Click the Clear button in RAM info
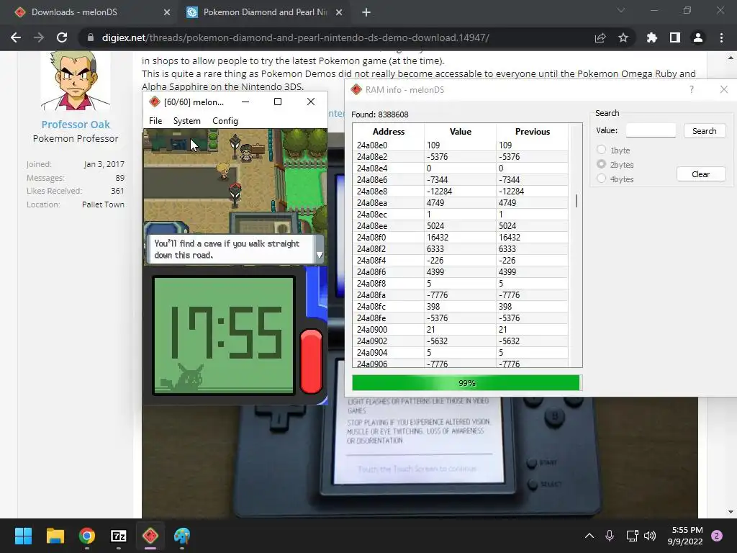This screenshot has height=553, width=737. 701,174
